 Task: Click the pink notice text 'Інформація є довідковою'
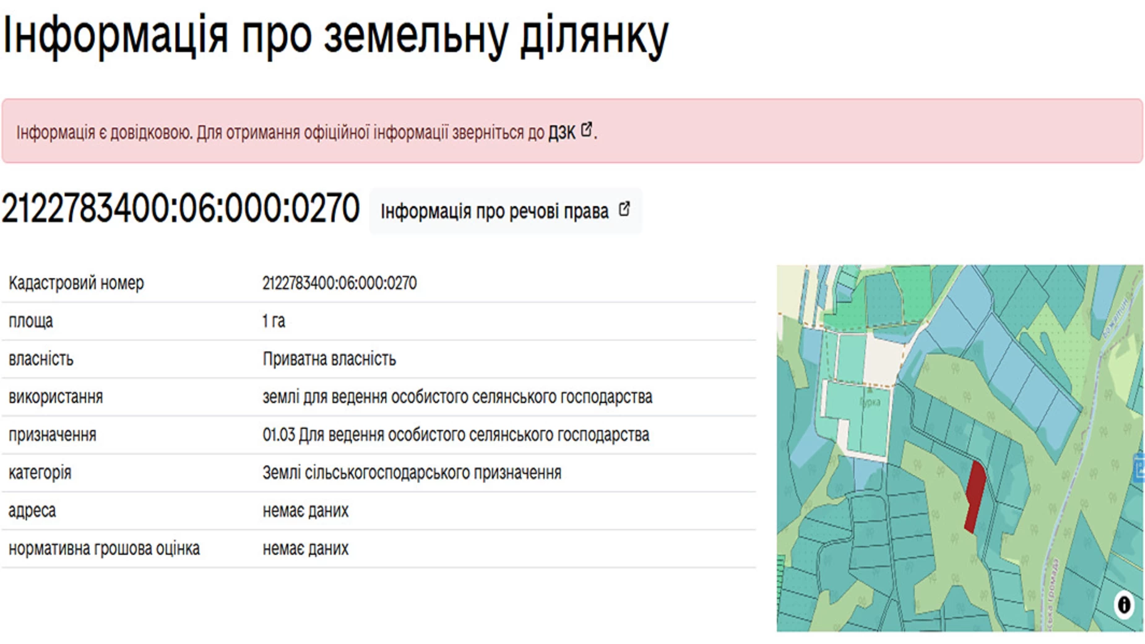[x=103, y=133]
